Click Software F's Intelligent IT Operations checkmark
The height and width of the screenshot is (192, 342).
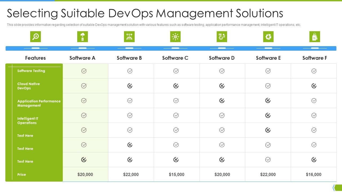[314, 115]
